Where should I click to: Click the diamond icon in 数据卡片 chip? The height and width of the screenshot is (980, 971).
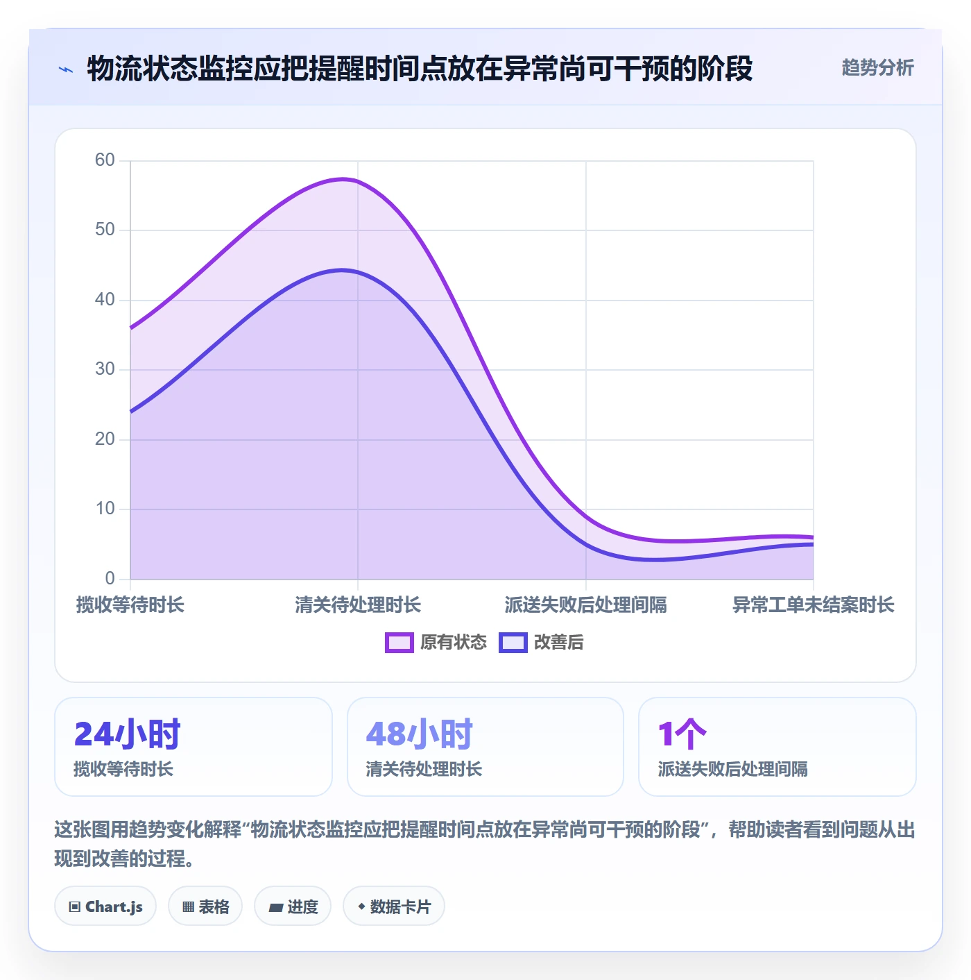tap(361, 906)
